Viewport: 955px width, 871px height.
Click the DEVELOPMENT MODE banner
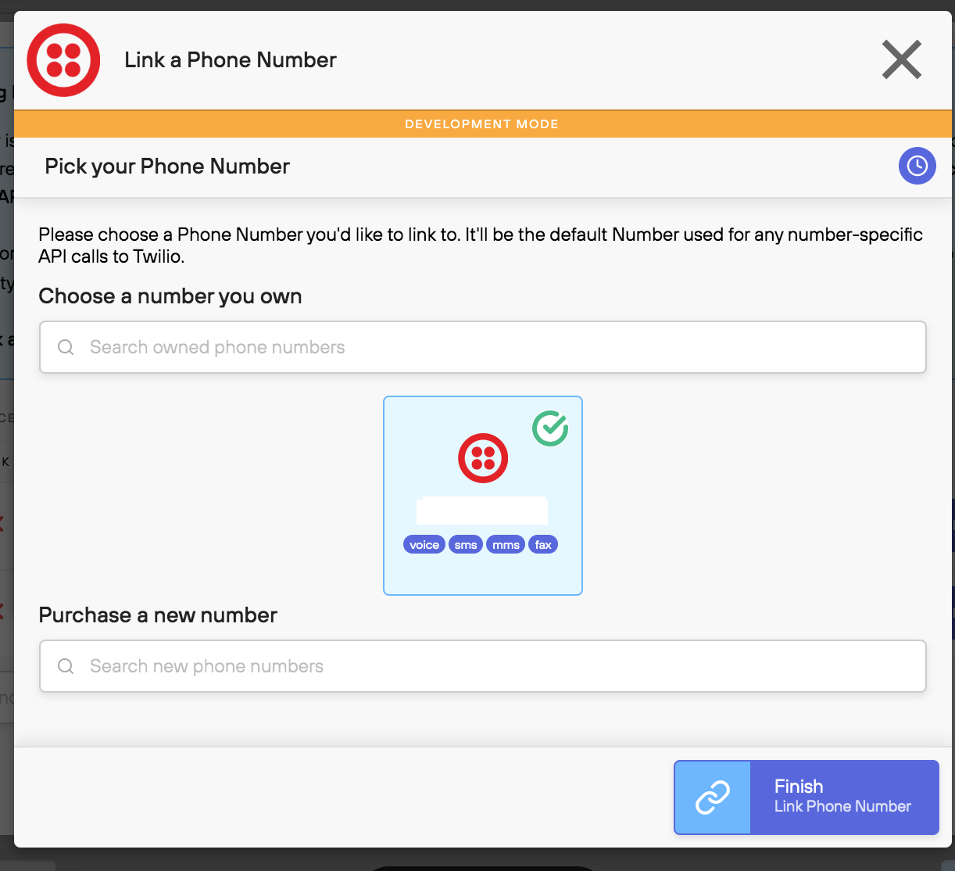[483, 124]
